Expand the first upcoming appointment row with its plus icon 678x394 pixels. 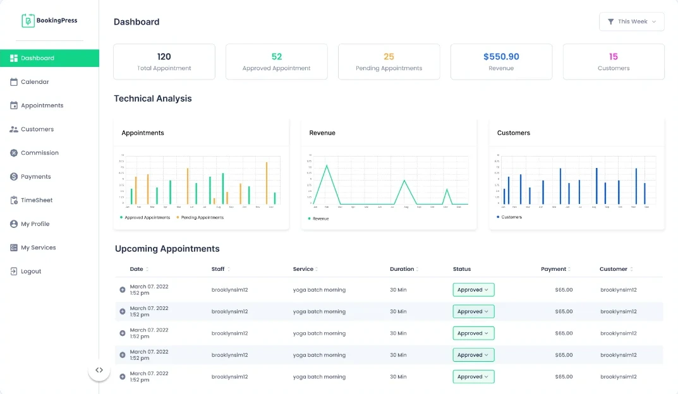click(x=123, y=290)
